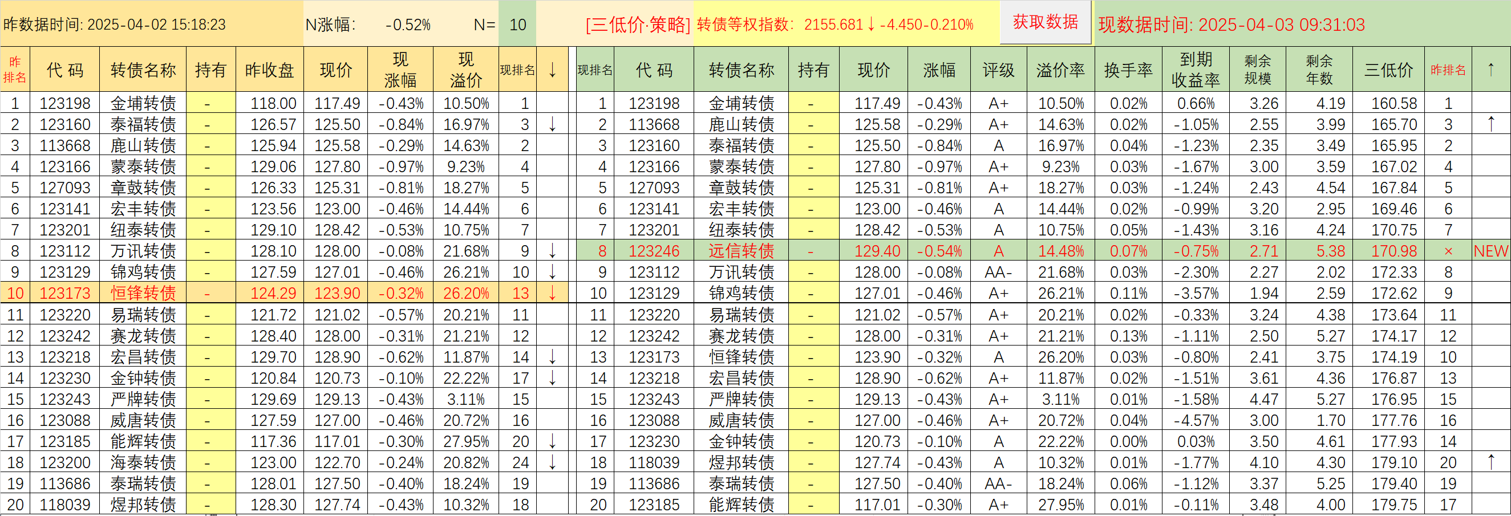Viewport: 1511px width, 516px height.
Task: Select 金埔转债 昨收盘 value 118.00
Action: click(270, 103)
